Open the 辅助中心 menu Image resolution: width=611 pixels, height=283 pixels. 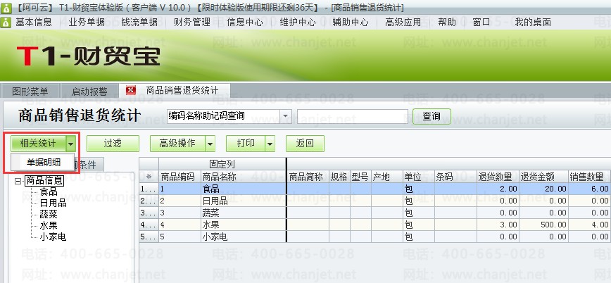(x=351, y=23)
